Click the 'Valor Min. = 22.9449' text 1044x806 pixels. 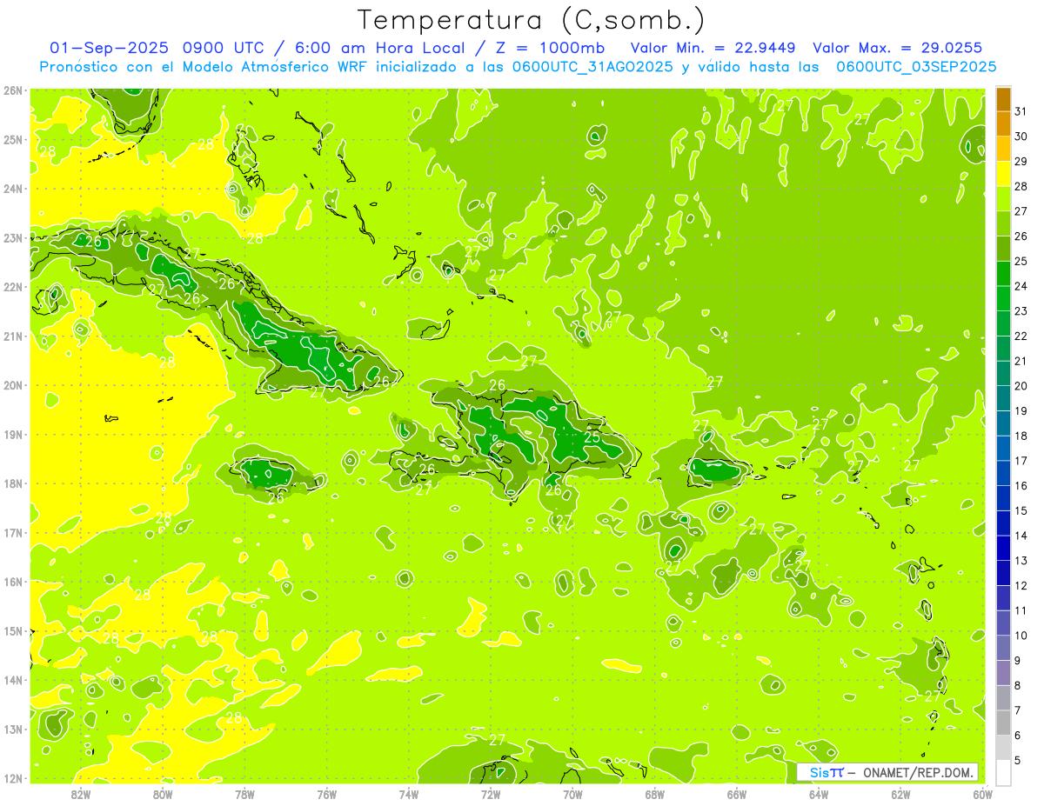[714, 48]
